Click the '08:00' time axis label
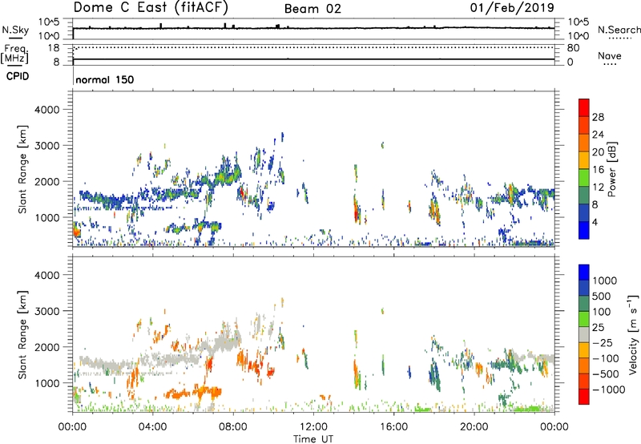Screen dimensions: 641x444 coord(233,427)
